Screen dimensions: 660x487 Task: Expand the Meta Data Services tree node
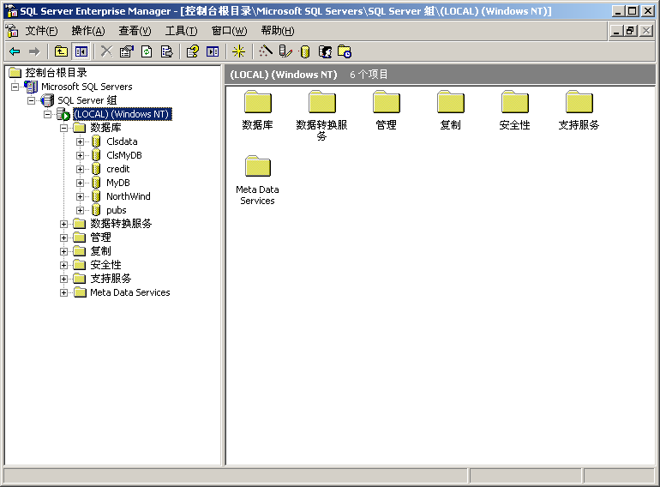point(63,292)
